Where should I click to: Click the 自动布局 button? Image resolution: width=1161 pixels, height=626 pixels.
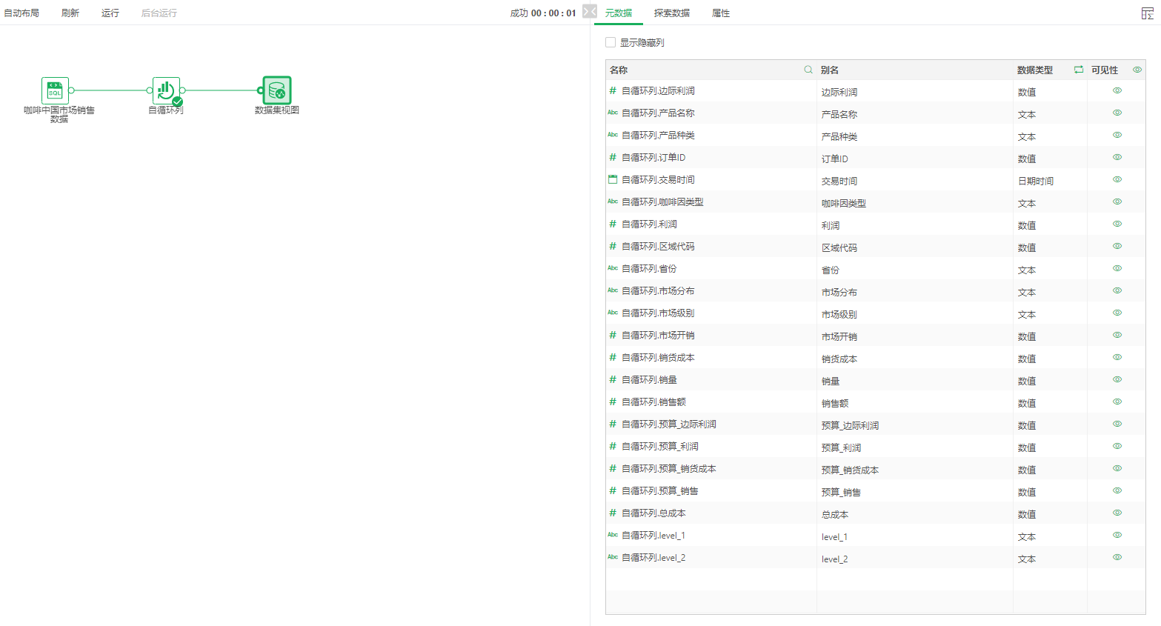(x=21, y=13)
